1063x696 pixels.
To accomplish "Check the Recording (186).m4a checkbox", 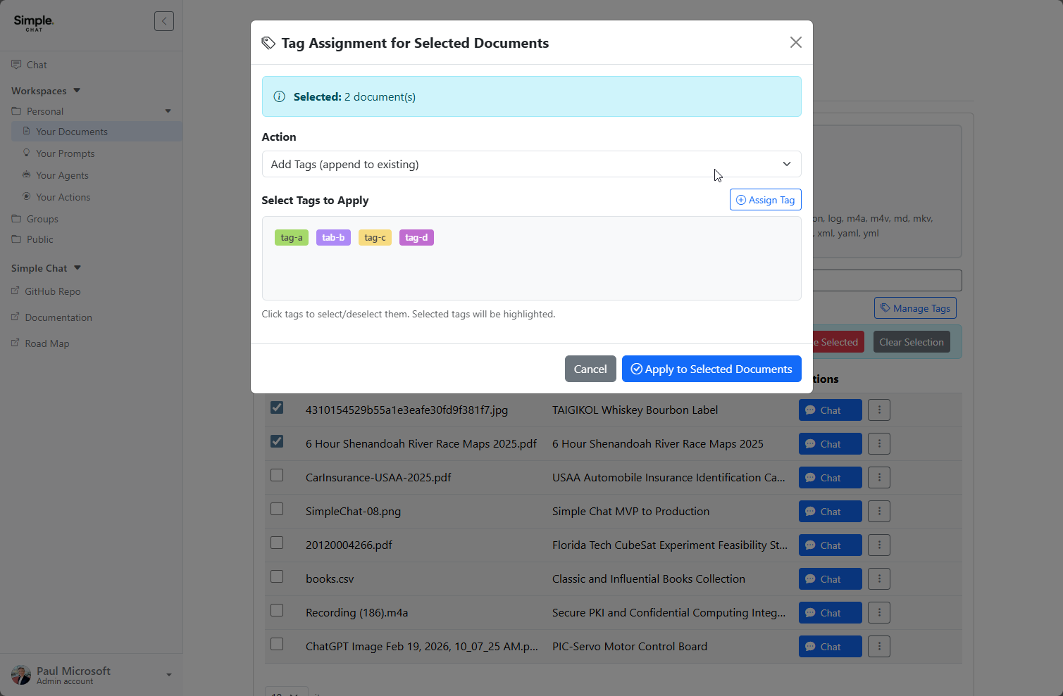I will (277, 610).
